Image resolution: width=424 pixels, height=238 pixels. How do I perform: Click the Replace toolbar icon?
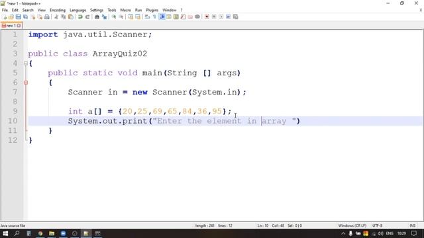pos(104,17)
